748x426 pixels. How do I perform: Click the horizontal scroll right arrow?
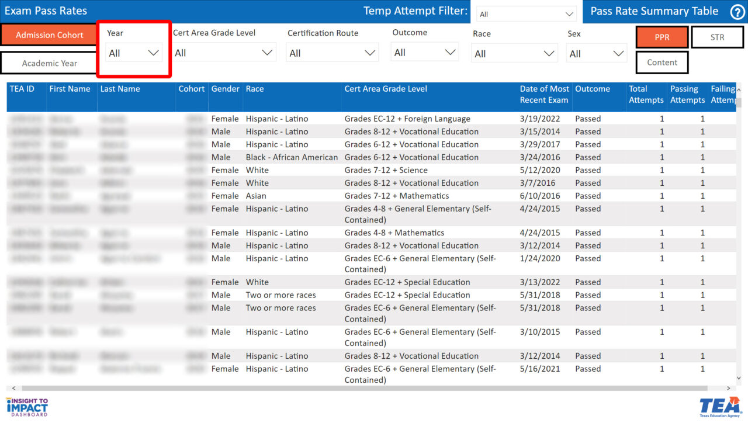click(728, 388)
